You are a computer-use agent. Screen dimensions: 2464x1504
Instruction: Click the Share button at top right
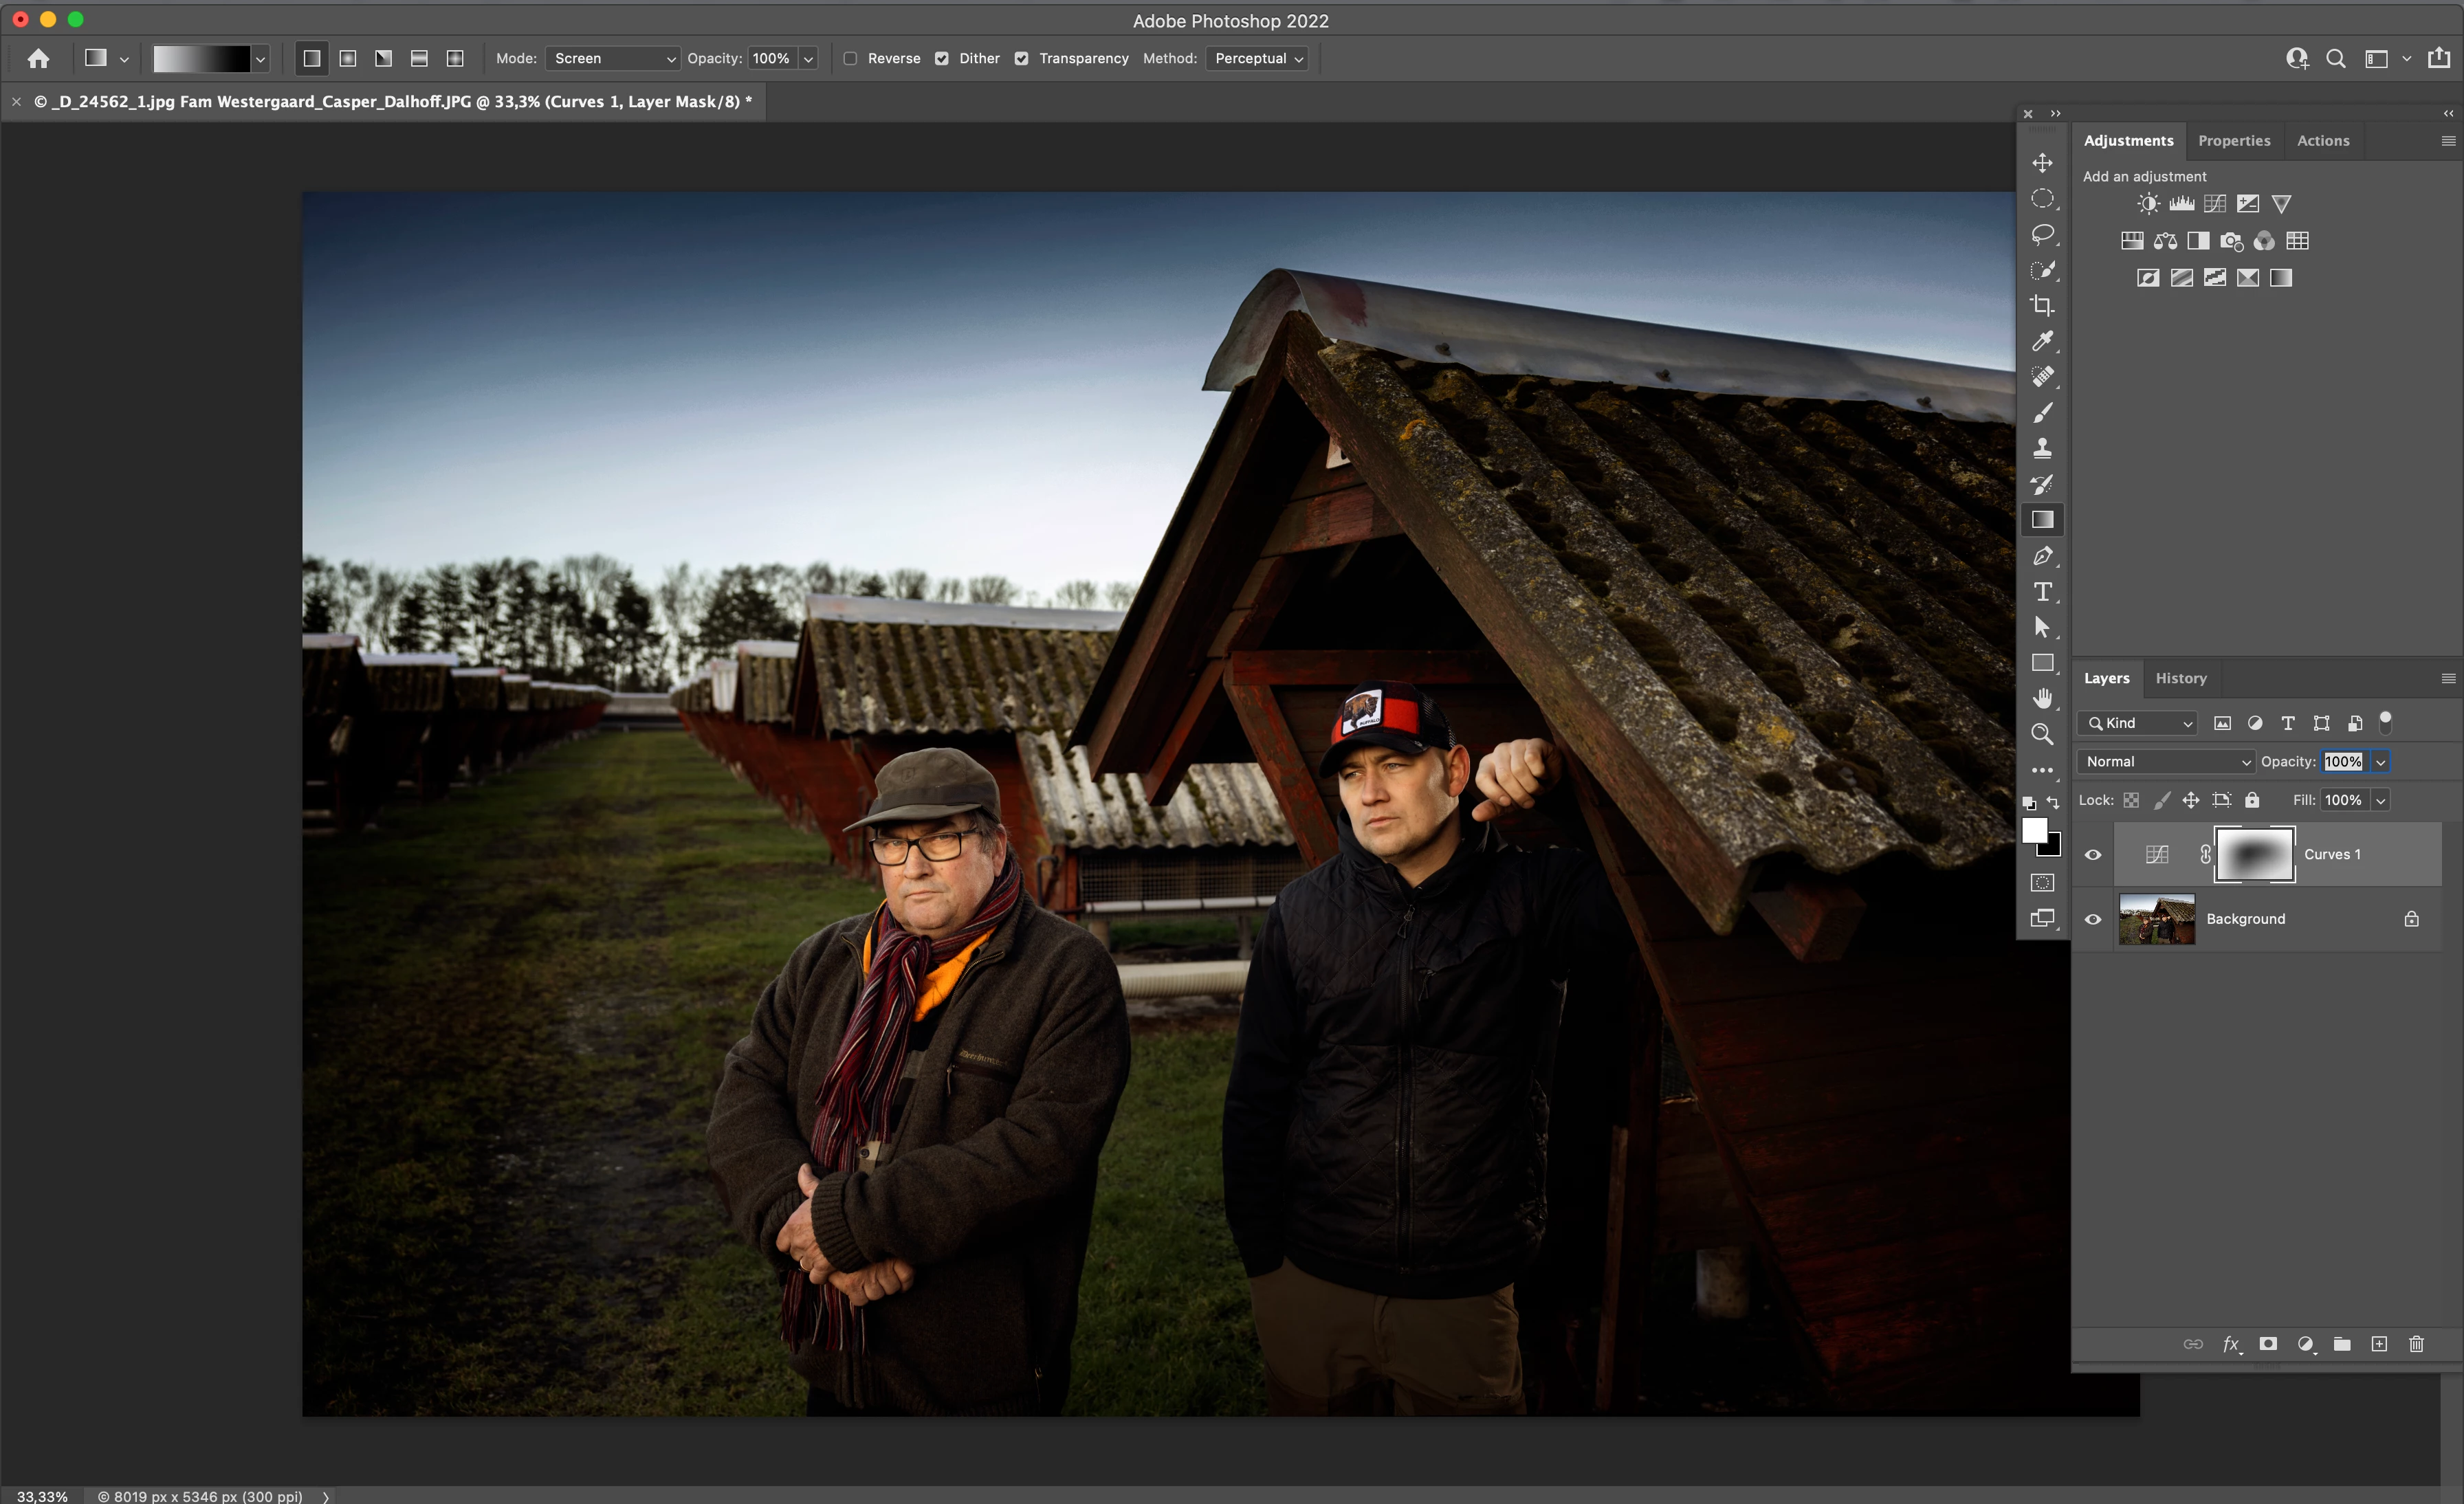click(x=2439, y=59)
